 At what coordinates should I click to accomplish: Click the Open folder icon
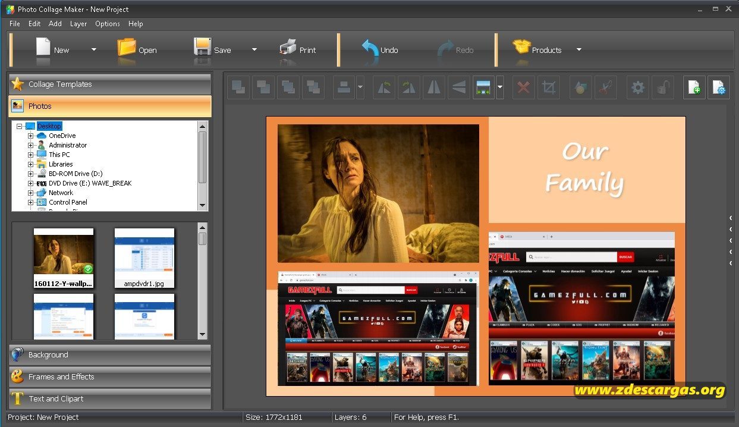(126, 47)
